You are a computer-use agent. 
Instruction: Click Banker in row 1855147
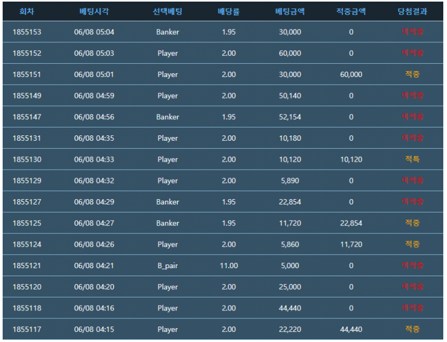pyautogui.click(x=168, y=117)
